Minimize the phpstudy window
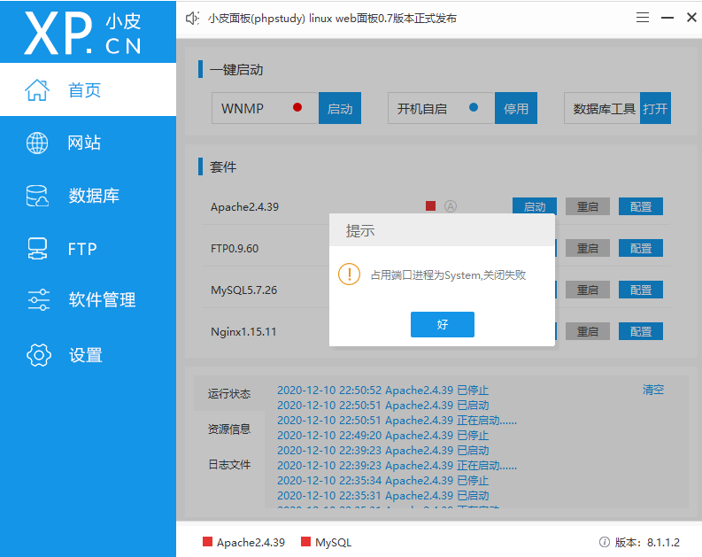 tap(667, 18)
